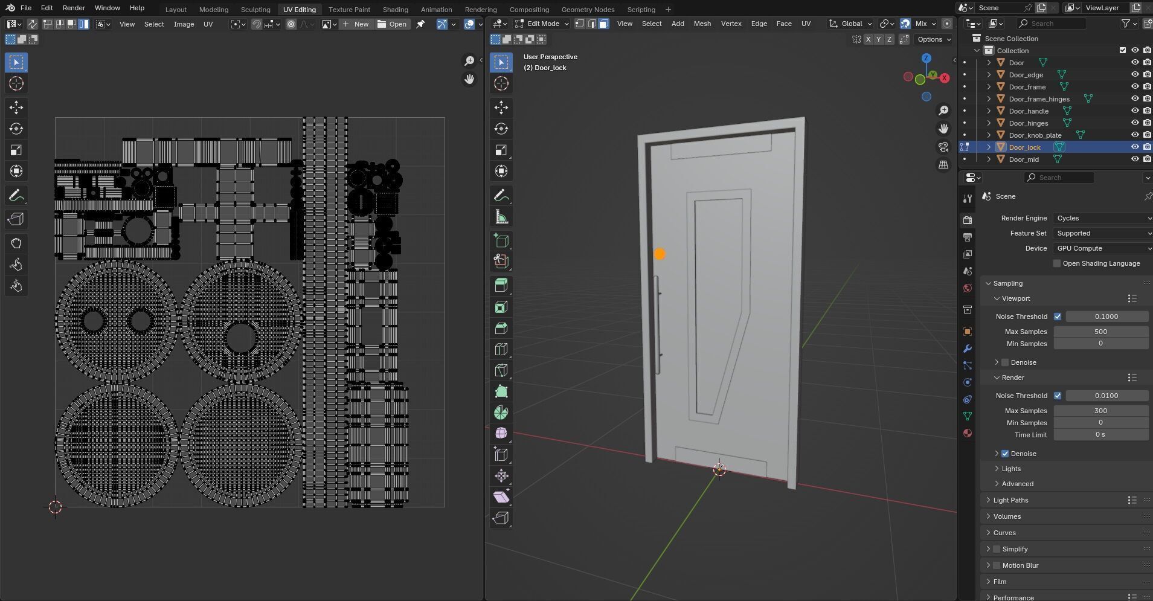Select the UV editor Cursor tool

point(16,83)
